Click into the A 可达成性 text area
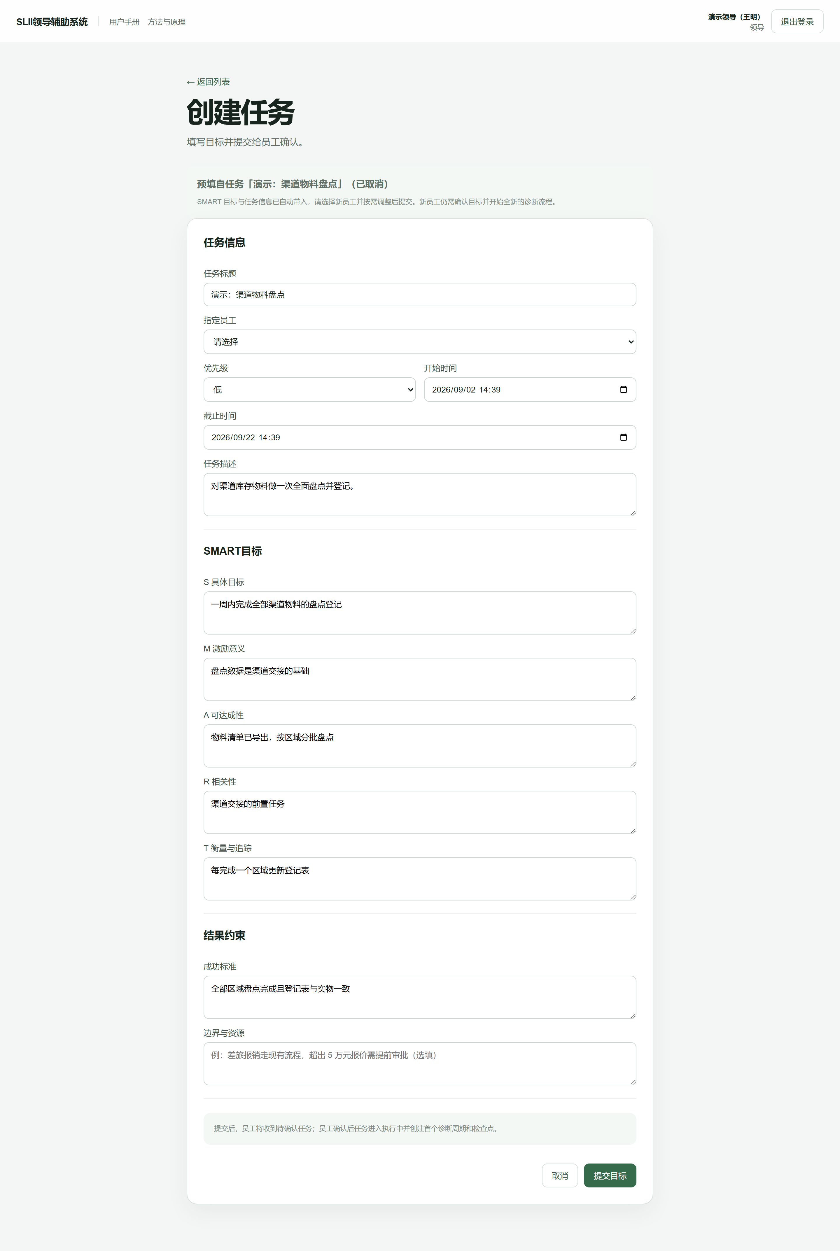 pyautogui.click(x=419, y=745)
